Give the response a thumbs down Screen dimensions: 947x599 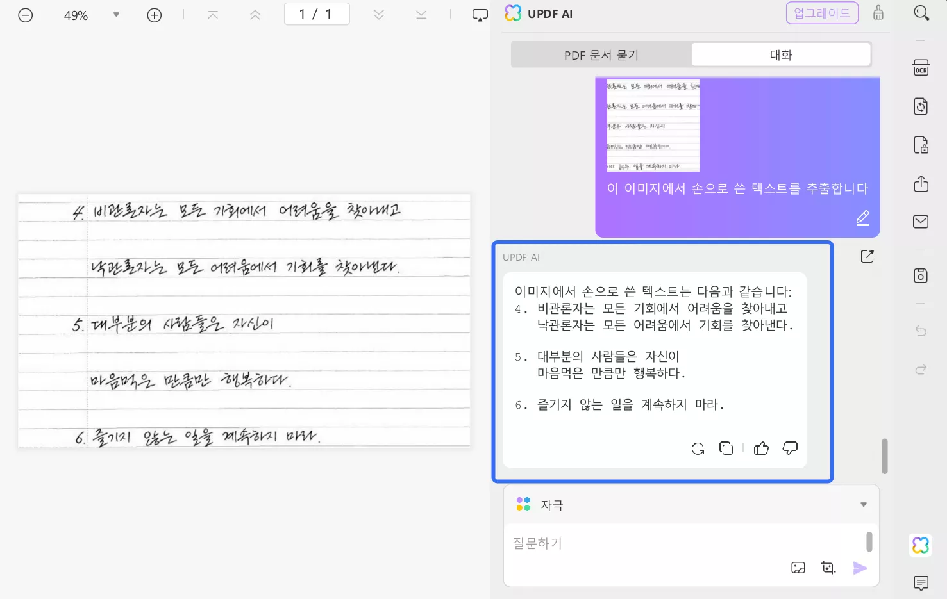[790, 448]
